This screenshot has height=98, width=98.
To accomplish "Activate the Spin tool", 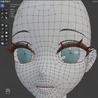I will click(x=2, y=36).
